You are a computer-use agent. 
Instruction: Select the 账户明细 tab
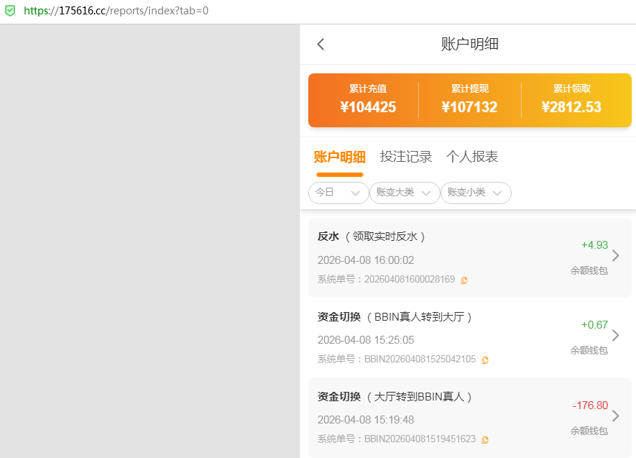point(338,156)
